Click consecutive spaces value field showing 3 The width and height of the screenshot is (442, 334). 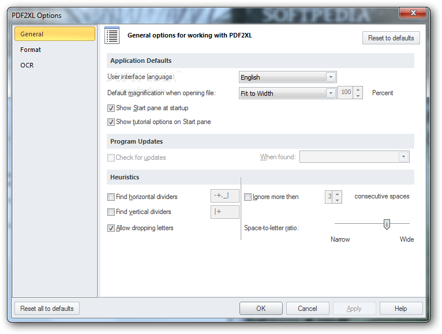[329, 197]
